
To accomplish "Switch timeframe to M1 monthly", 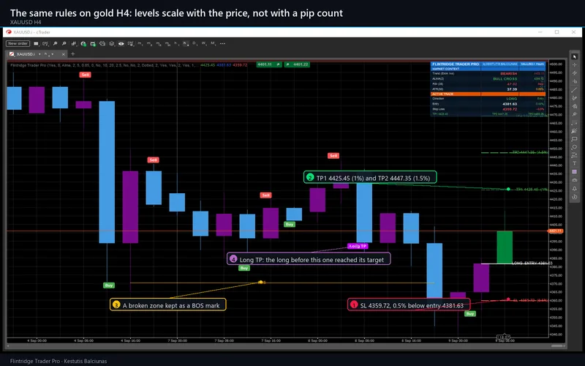I will (x=213, y=43).
